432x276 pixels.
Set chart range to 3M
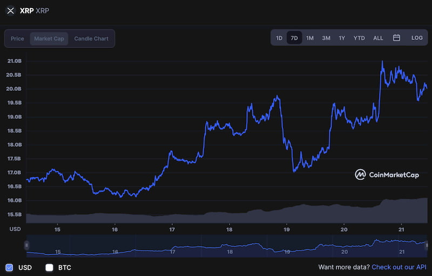coord(326,38)
